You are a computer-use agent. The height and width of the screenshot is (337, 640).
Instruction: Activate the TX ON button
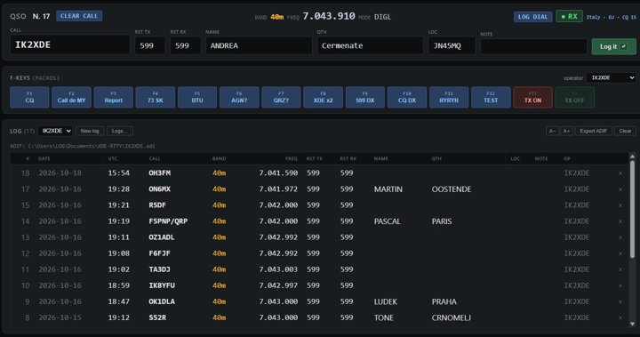pos(532,97)
